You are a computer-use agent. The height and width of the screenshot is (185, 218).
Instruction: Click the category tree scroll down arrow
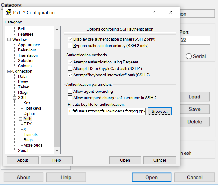coord(57,150)
